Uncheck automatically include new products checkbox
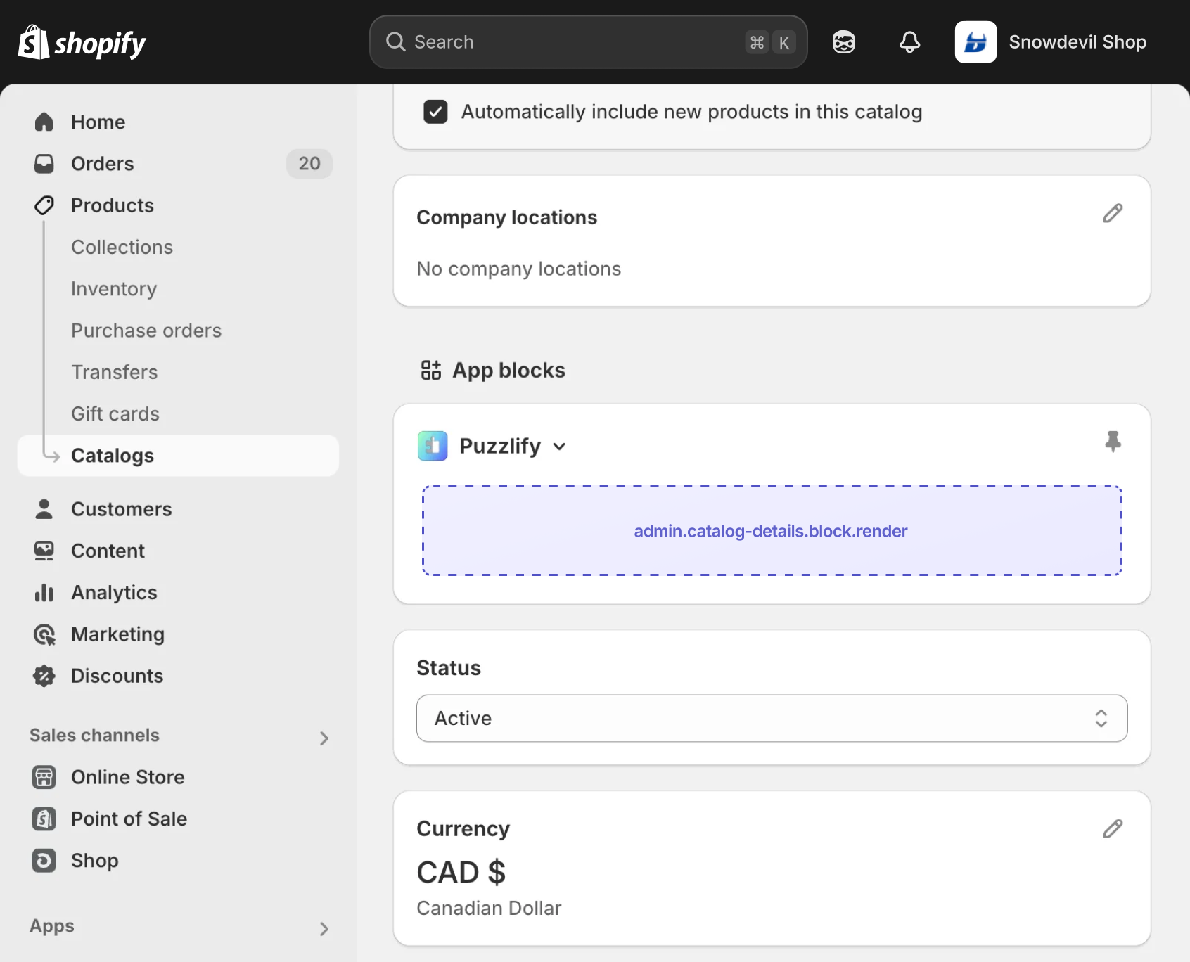The image size is (1190, 962). pyautogui.click(x=435, y=112)
